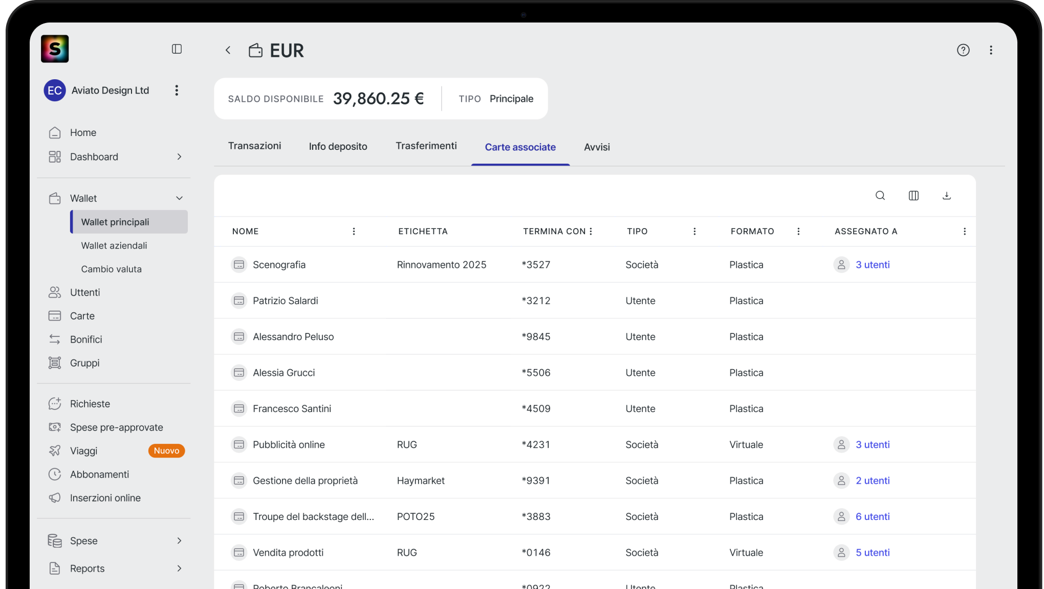Collapse the Wallet sidebar section
Image resolution: width=1044 pixels, height=589 pixels.
[x=179, y=198]
